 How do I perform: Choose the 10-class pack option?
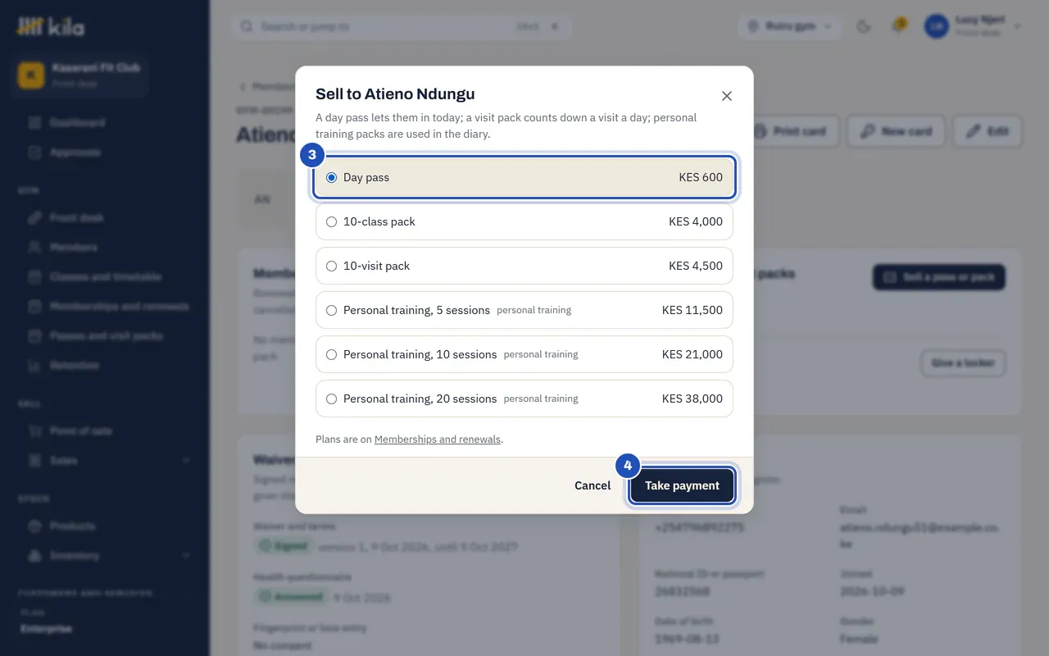click(524, 221)
